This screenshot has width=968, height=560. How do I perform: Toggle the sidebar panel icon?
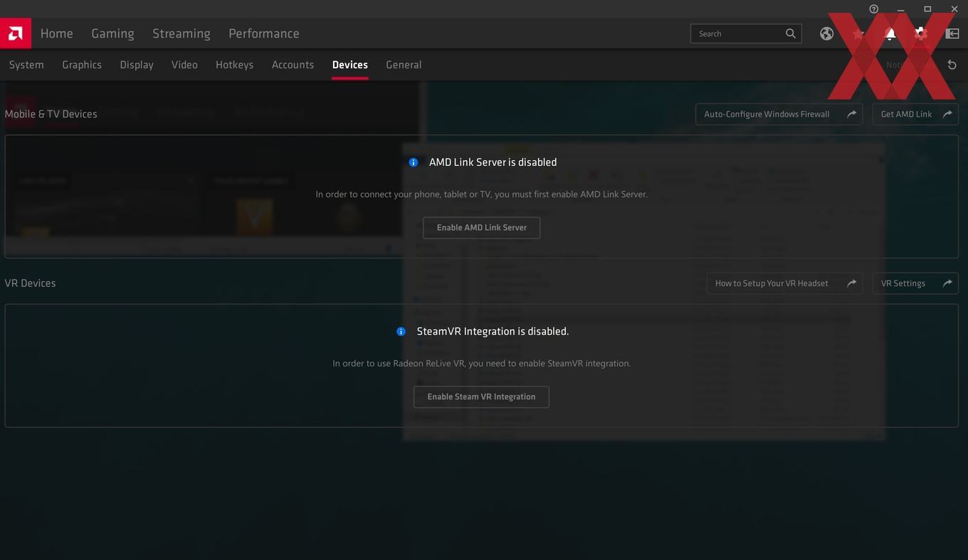click(952, 33)
